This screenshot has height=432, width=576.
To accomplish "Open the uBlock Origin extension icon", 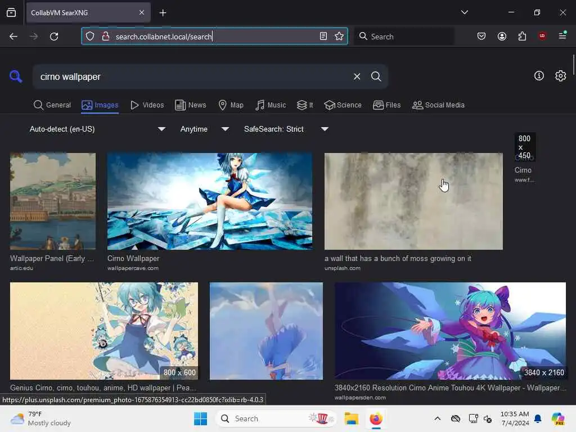I will tap(542, 35).
